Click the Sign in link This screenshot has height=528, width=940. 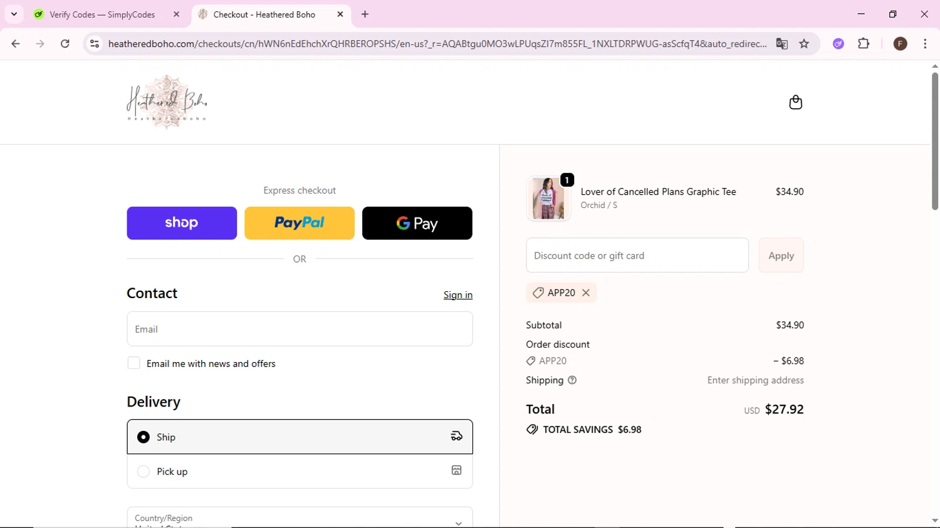point(458,295)
